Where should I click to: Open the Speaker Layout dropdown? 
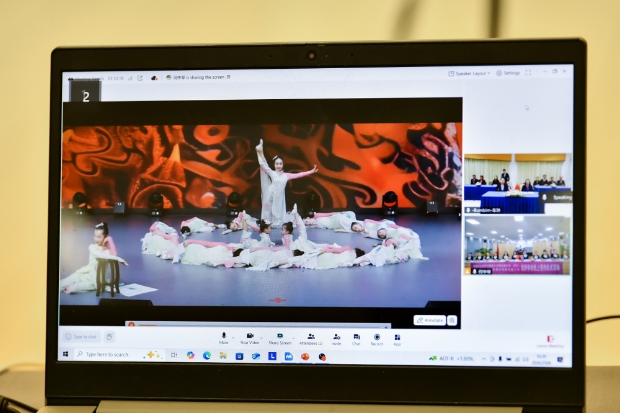(x=469, y=74)
